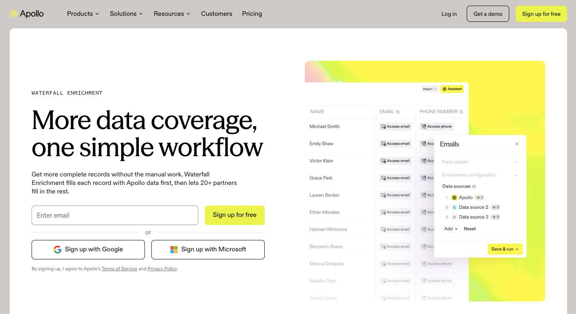The image size is (576, 314).
Task: Click Access email for Grace Park
Action: pos(395,178)
